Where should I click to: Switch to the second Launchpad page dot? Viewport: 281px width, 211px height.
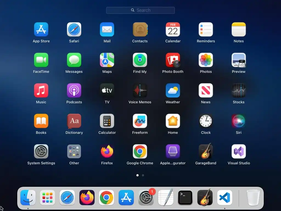coord(143,175)
